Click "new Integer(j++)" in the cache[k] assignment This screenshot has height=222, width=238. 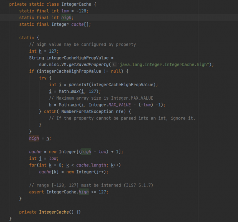[x=86, y=172]
